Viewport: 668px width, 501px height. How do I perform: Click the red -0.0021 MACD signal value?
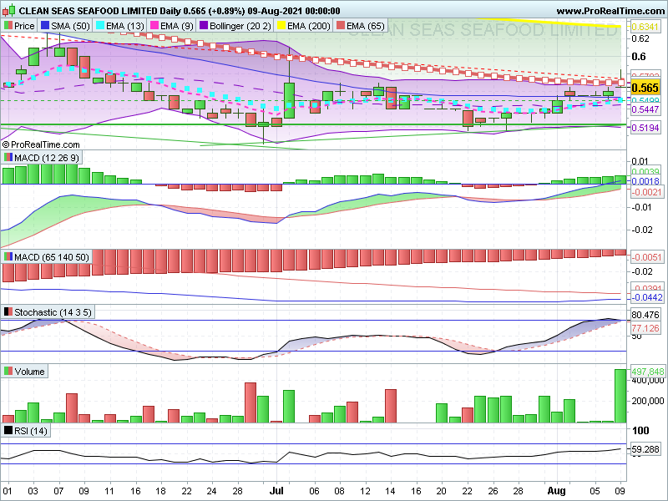[x=645, y=192]
